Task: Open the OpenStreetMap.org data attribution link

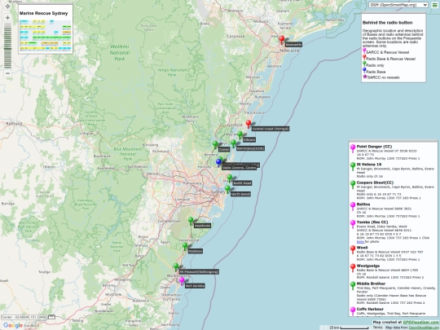Action: (x=424, y=328)
